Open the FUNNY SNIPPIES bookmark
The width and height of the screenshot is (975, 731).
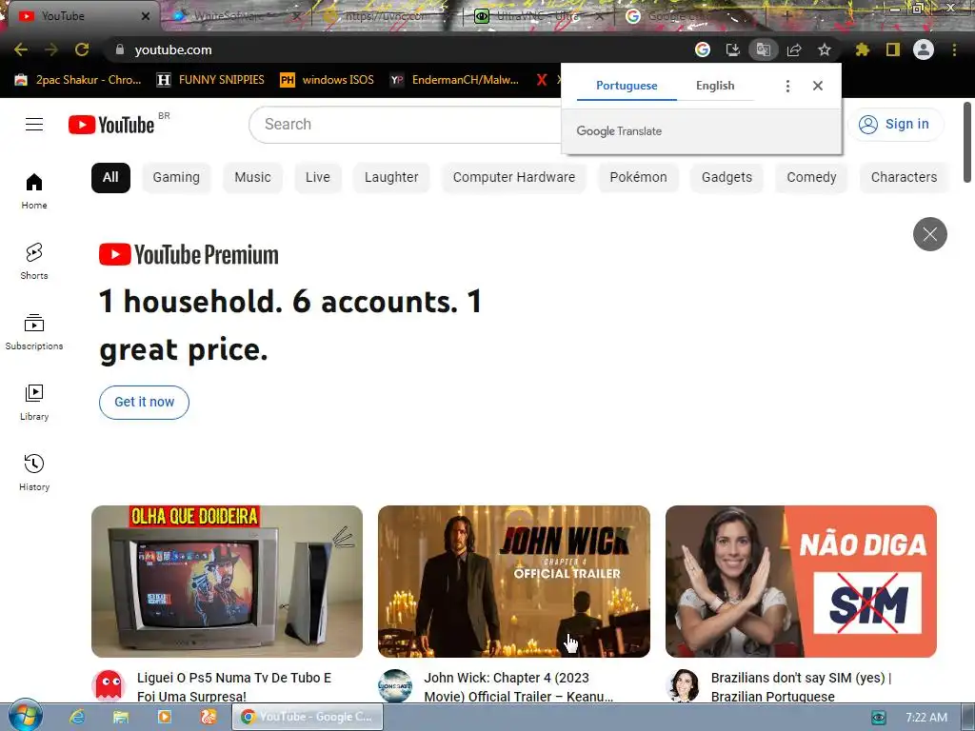(210, 80)
